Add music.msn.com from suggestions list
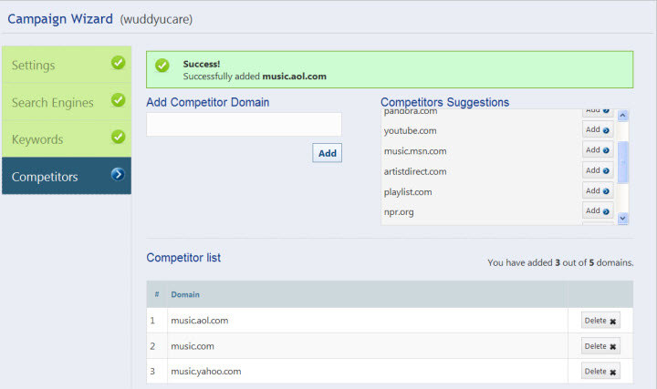 coord(598,150)
